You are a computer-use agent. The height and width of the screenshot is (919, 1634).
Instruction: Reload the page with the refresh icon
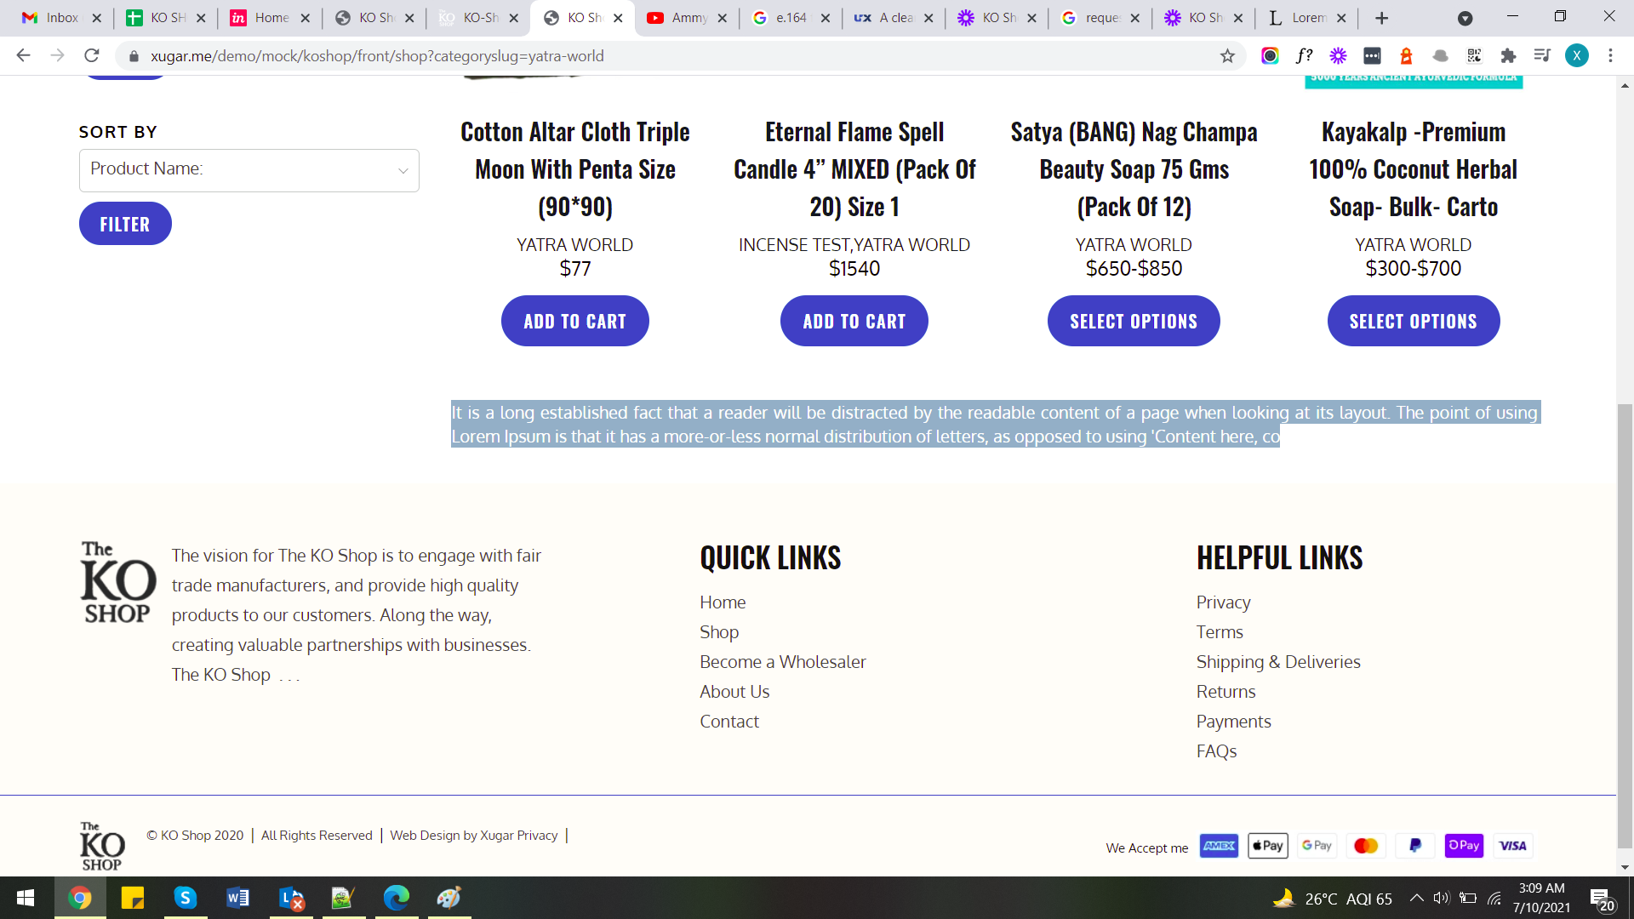[x=92, y=55]
